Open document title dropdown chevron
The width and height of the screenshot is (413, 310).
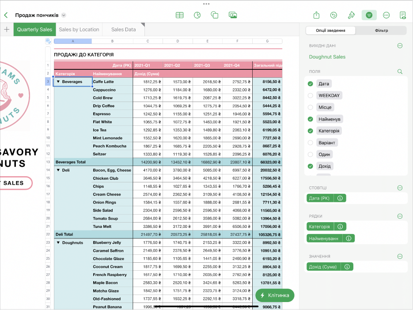64,15
